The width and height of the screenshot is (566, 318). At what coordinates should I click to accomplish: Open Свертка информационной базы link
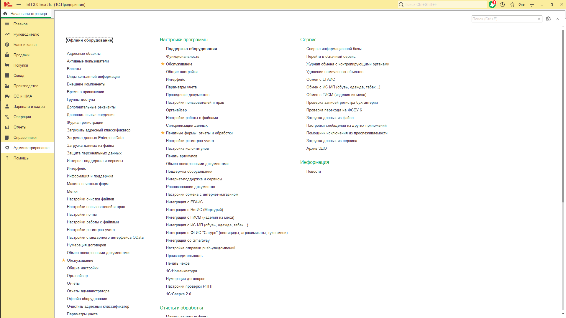(x=334, y=49)
